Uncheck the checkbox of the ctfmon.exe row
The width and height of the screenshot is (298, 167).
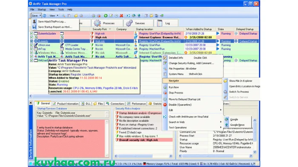[32, 45]
